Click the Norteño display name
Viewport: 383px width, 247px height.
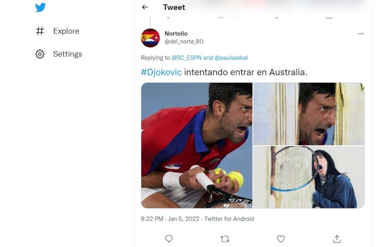pyautogui.click(x=176, y=34)
